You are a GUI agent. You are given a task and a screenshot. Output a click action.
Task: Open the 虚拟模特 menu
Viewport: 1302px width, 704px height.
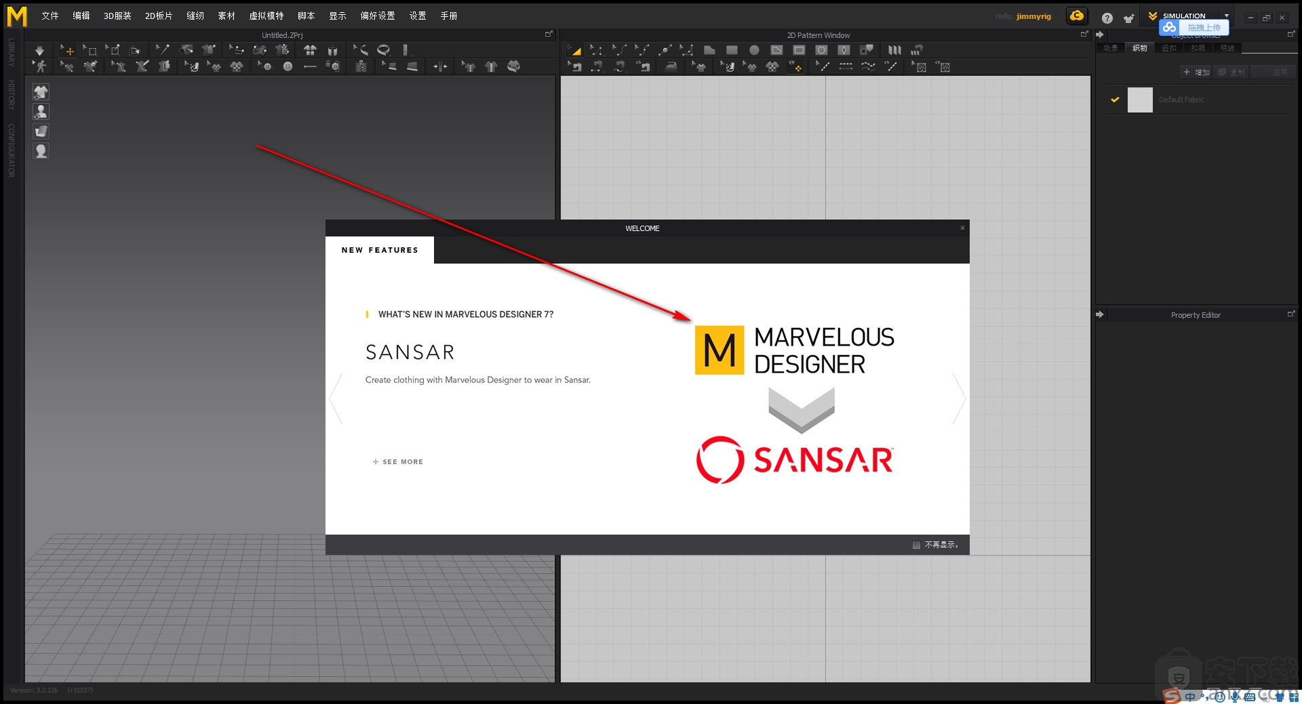coord(267,16)
